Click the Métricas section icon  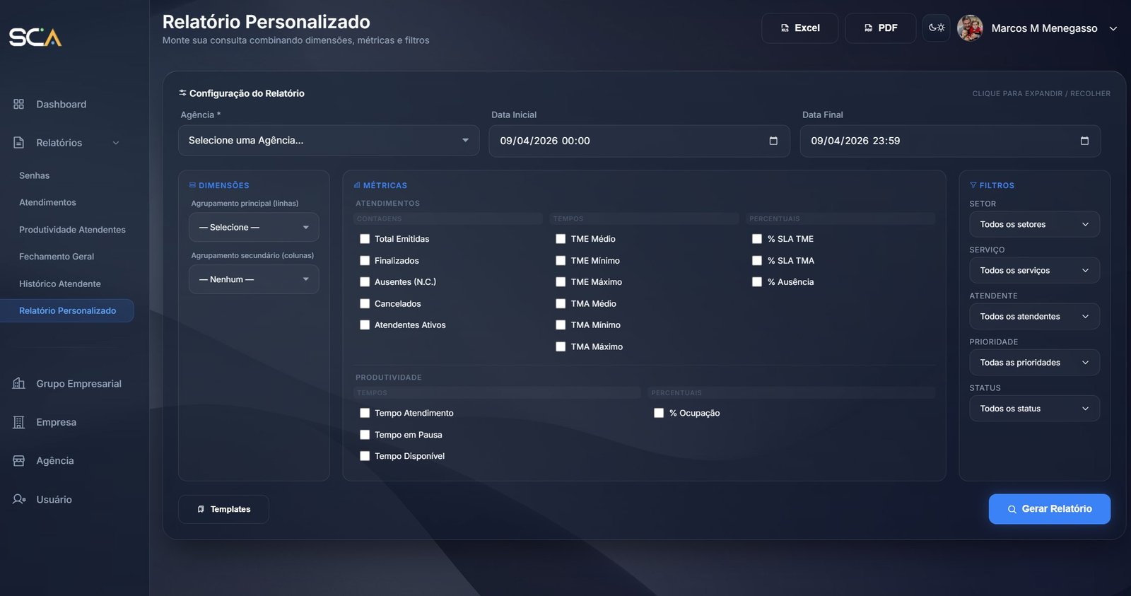(357, 185)
